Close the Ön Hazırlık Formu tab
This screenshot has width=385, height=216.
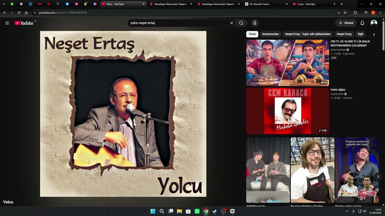(x=287, y=4)
